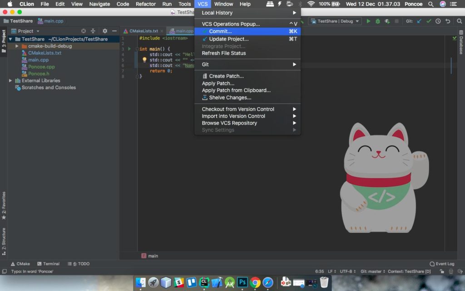
Task: Select Poncoe.cpp in project tree
Action: (x=41, y=67)
